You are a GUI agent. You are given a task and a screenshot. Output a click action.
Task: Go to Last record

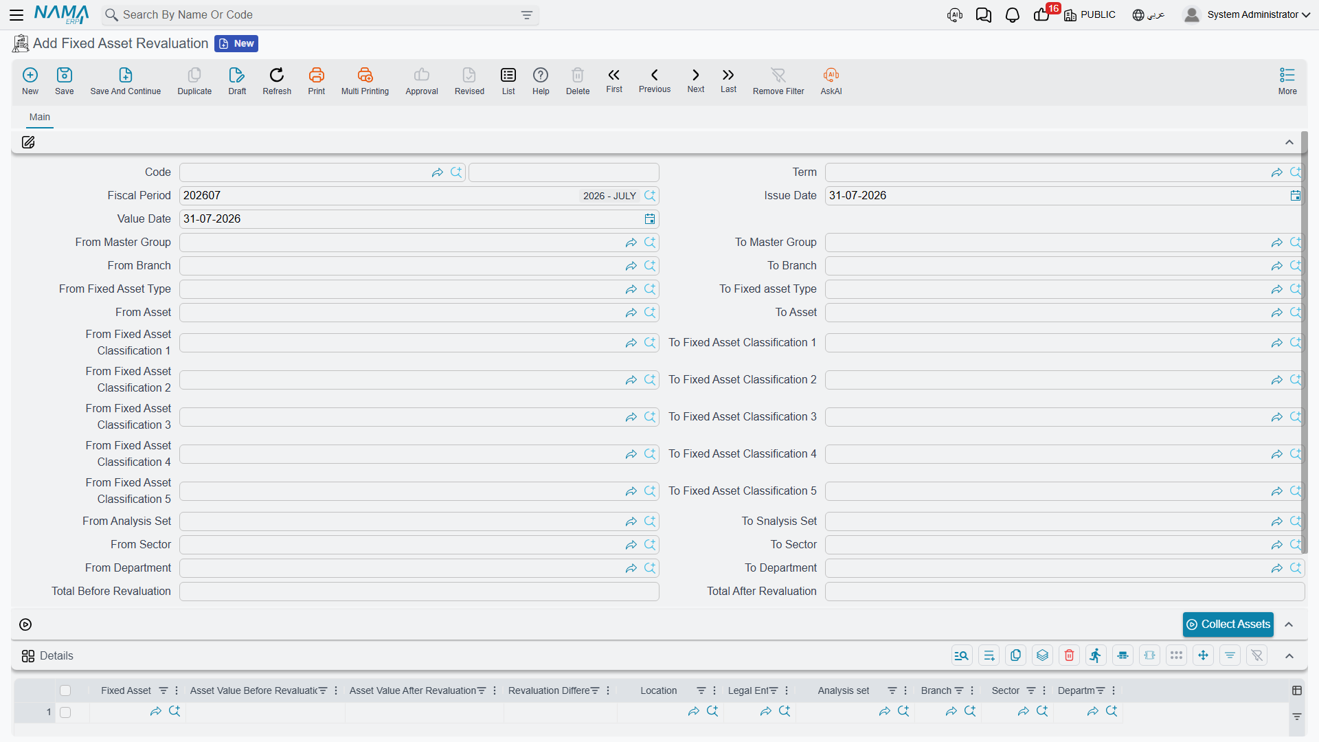pyautogui.click(x=728, y=80)
